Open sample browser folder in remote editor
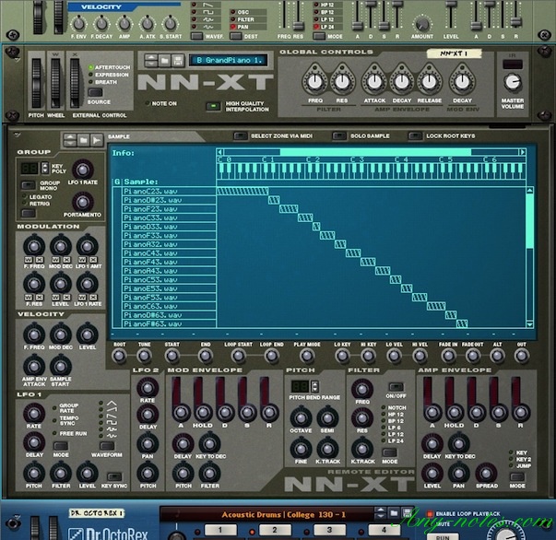 [83, 140]
